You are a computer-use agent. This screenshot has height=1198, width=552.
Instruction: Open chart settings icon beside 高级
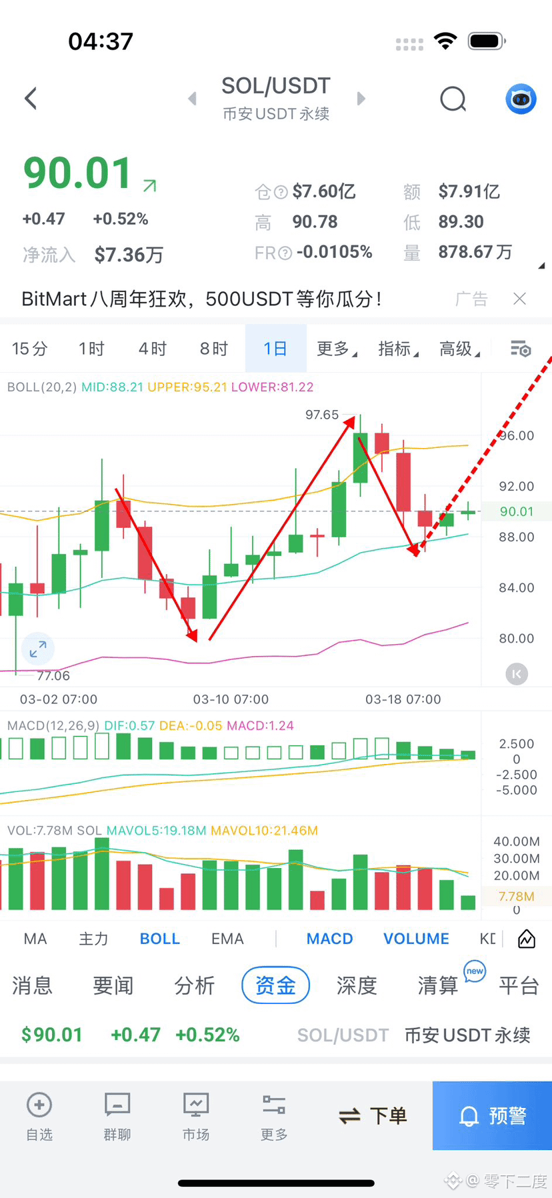point(520,349)
